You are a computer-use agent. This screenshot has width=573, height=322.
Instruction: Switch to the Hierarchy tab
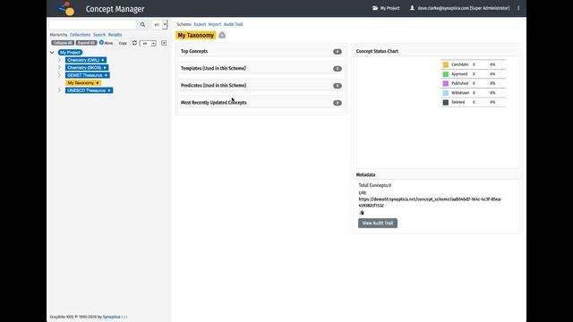[58, 35]
